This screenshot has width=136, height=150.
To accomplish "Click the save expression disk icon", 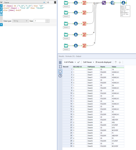I will tap(1, 14).
